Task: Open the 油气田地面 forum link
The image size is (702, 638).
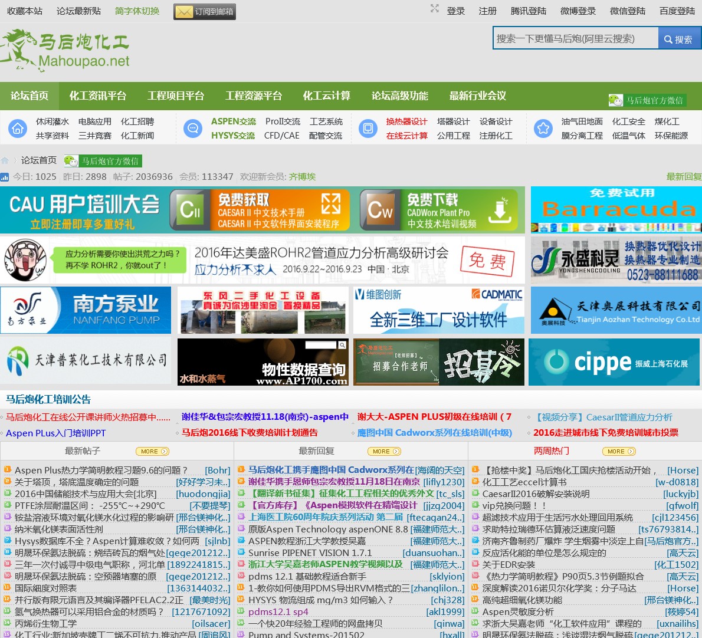Action: [x=582, y=121]
